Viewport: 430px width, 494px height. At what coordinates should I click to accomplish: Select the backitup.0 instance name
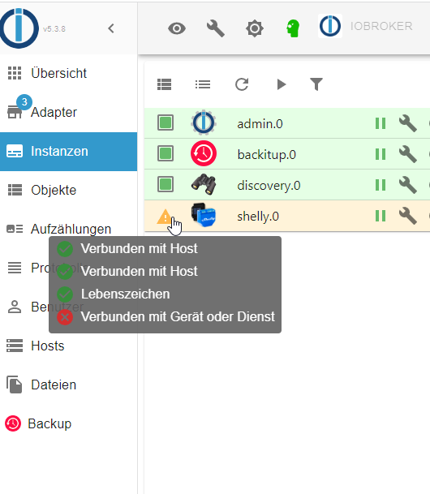pos(266,155)
